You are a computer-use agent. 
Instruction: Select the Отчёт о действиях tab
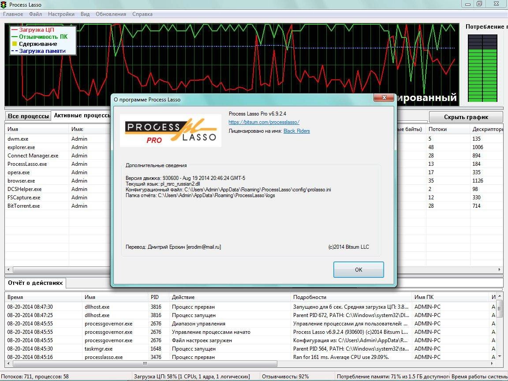pyautogui.click(x=35, y=283)
